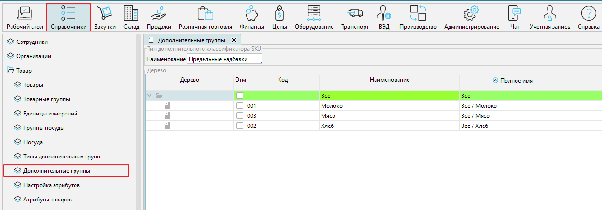Switch to the Дополнительные группы tab
The height and width of the screenshot is (210, 602).
(191, 40)
